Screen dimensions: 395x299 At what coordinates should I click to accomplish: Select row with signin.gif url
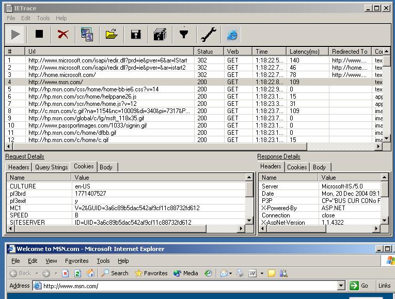pyautogui.click(x=194, y=125)
